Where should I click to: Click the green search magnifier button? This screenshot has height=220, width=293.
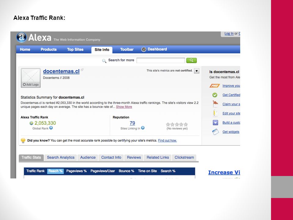pyautogui.click(x=192, y=61)
